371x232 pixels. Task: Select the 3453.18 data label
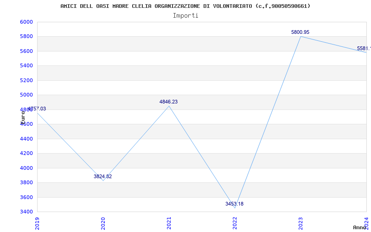point(234,204)
